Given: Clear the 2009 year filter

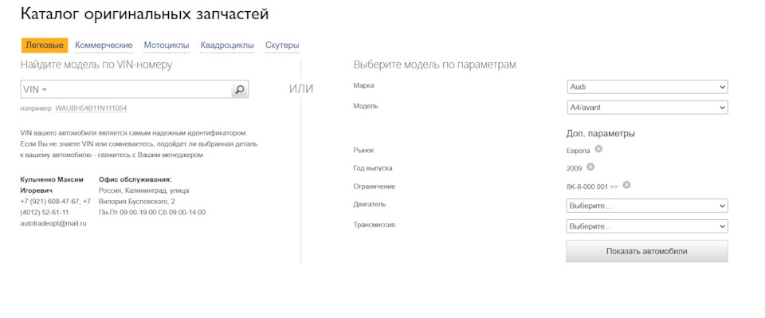Looking at the screenshot, I should [x=590, y=167].
